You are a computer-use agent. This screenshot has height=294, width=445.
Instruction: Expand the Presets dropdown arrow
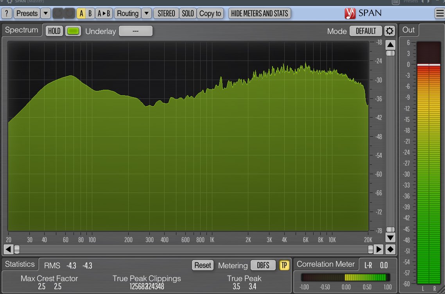tap(45, 13)
